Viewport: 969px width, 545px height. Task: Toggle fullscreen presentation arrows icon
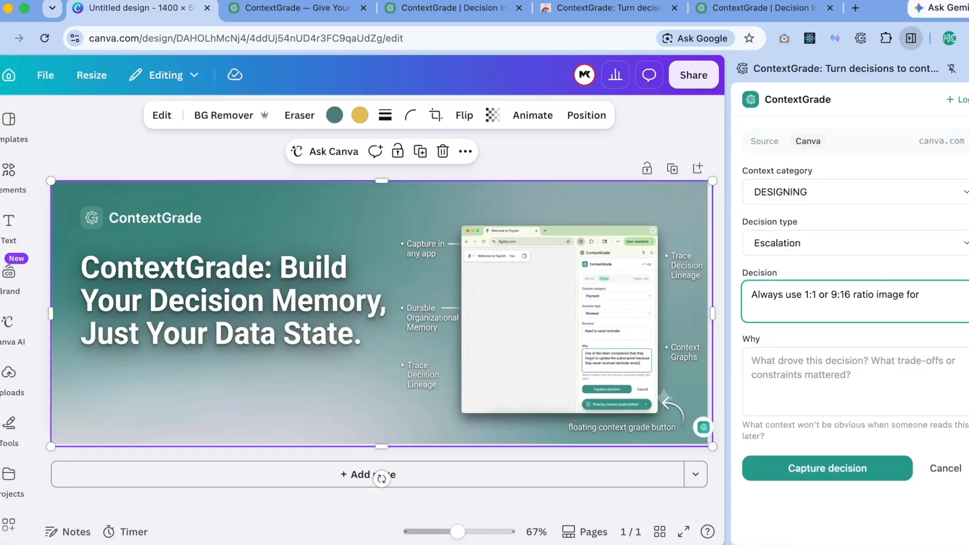(x=683, y=532)
